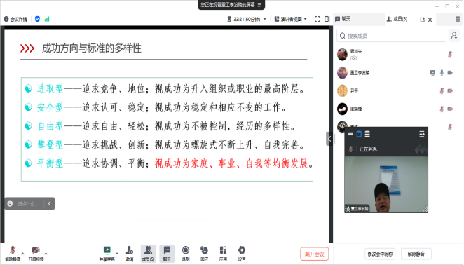Toggle 解除静音 microphone in bottom toolbar
464x265 pixels.
pos(13,250)
